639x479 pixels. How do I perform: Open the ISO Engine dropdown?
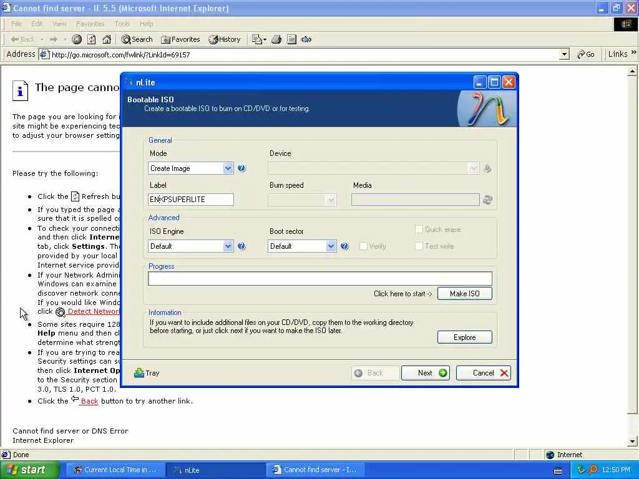228,246
